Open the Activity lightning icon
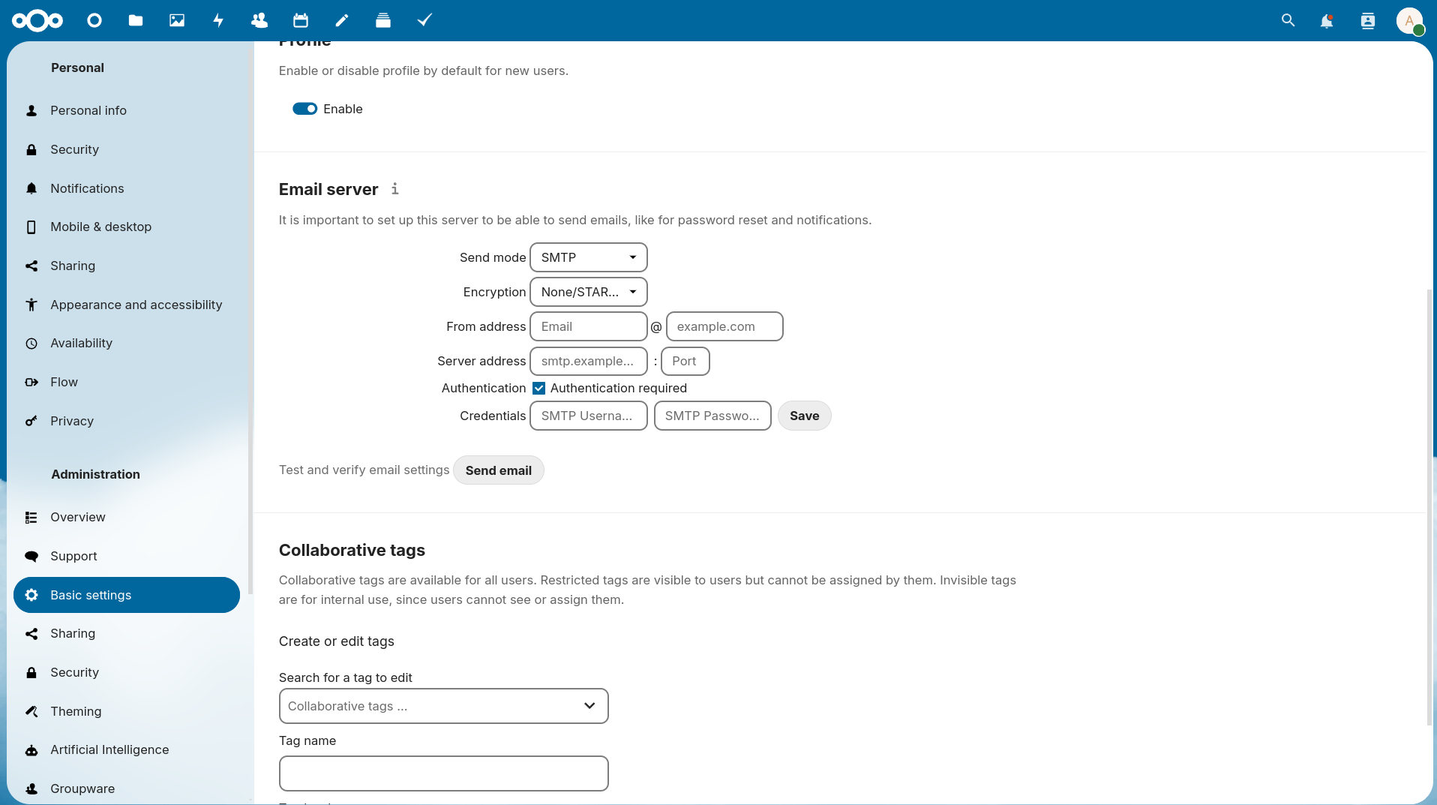The image size is (1437, 805). tap(218, 20)
